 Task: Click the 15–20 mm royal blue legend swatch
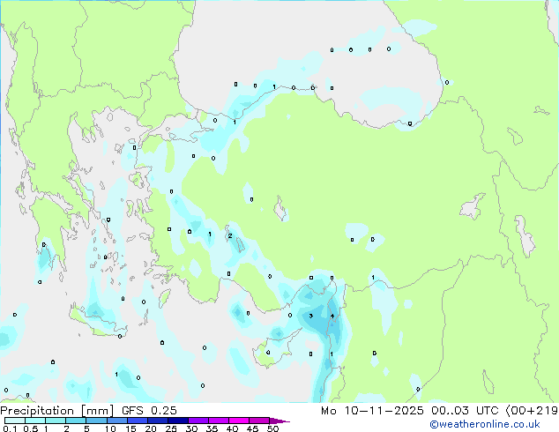pyautogui.click(x=137, y=421)
